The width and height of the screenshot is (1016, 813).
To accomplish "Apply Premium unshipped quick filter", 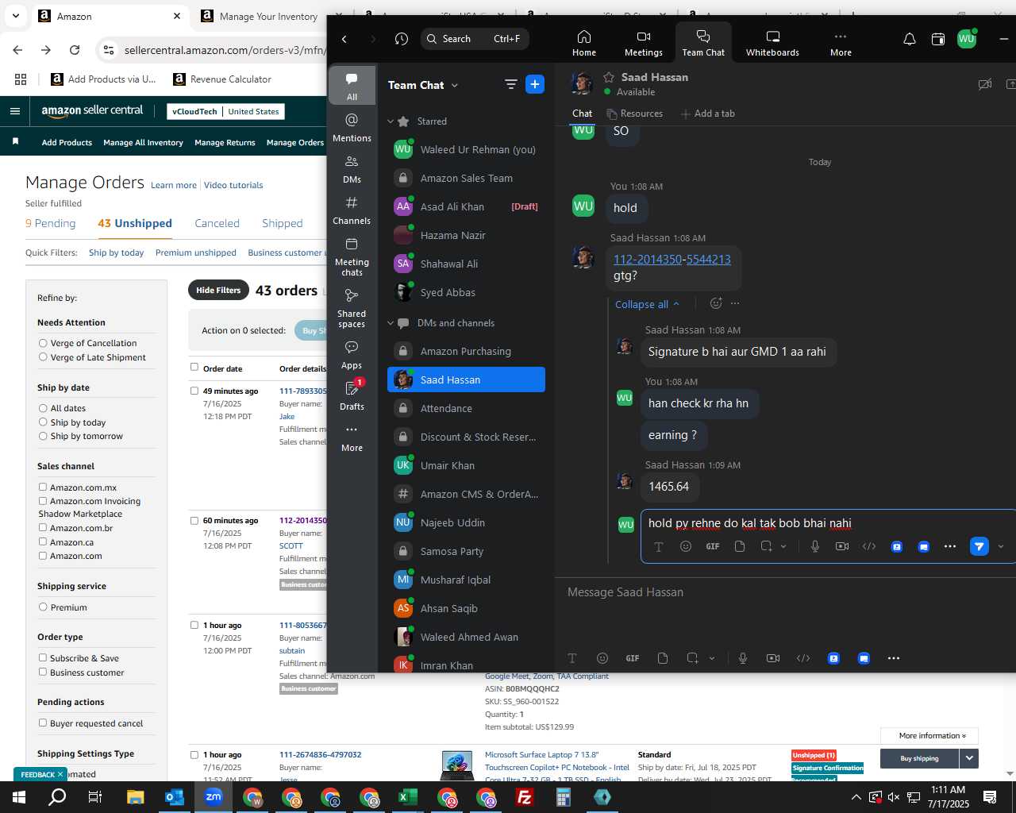I will pyautogui.click(x=196, y=252).
